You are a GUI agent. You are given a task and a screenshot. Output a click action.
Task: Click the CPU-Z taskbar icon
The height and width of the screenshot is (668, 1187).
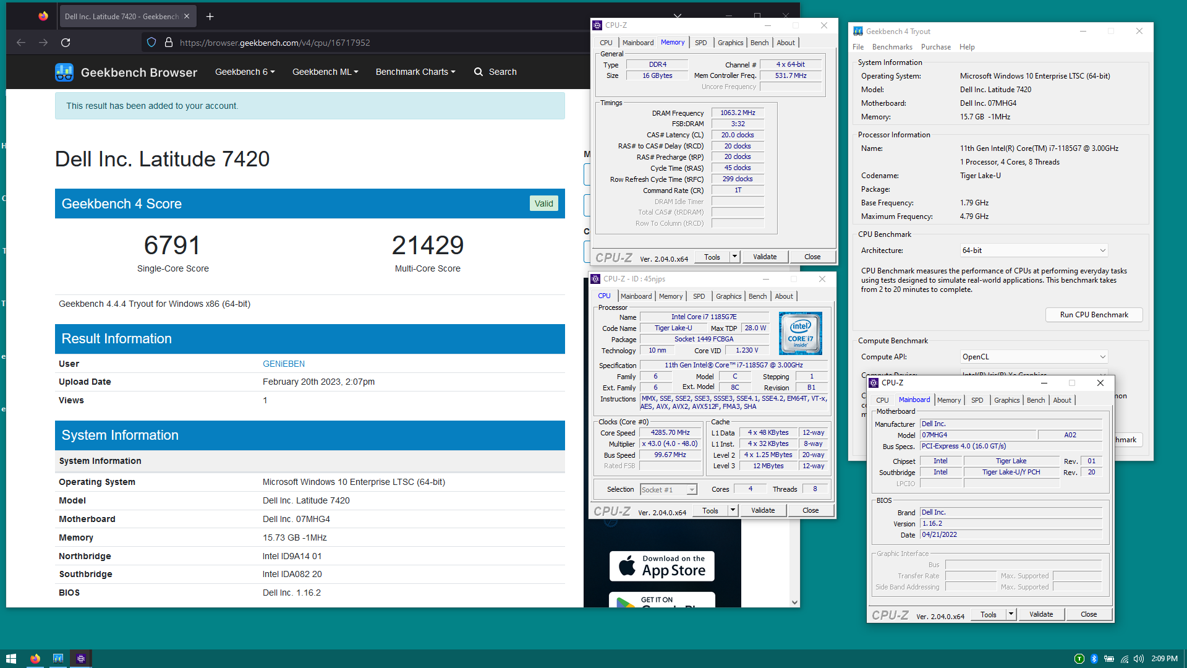[81, 659]
